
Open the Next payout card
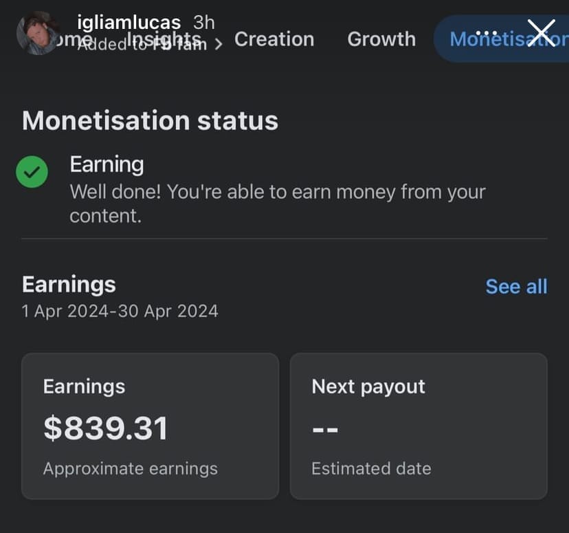click(x=419, y=426)
